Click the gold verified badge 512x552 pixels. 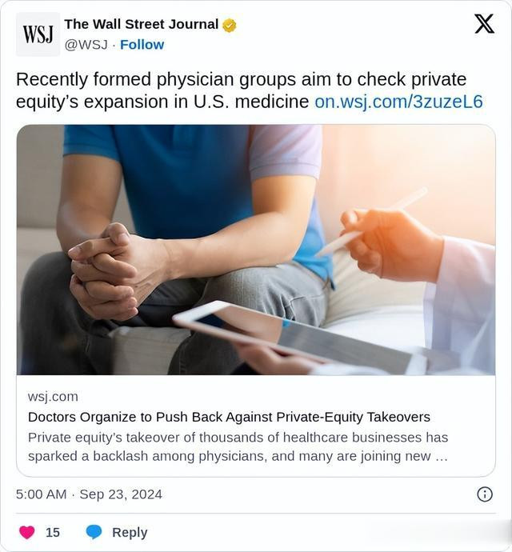pyautogui.click(x=230, y=26)
